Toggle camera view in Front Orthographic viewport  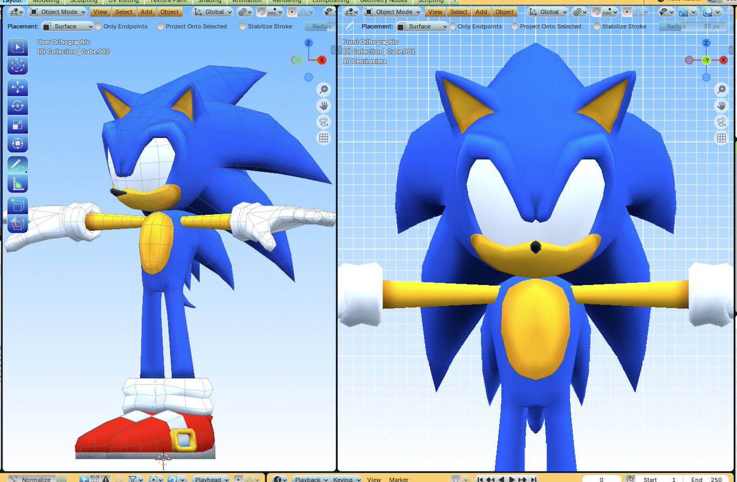(722, 122)
